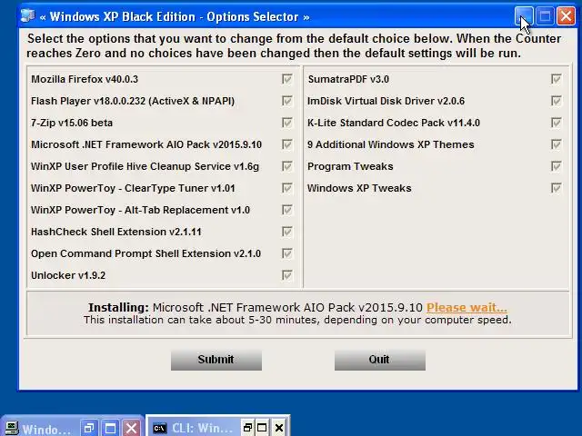Click the Submit button
582x436 pixels.
click(x=216, y=360)
